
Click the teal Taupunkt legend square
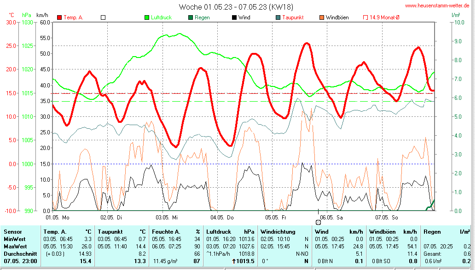[x=278, y=17]
